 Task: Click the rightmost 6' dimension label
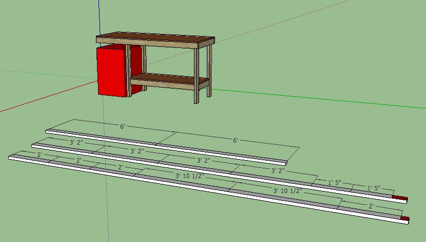[236, 140]
